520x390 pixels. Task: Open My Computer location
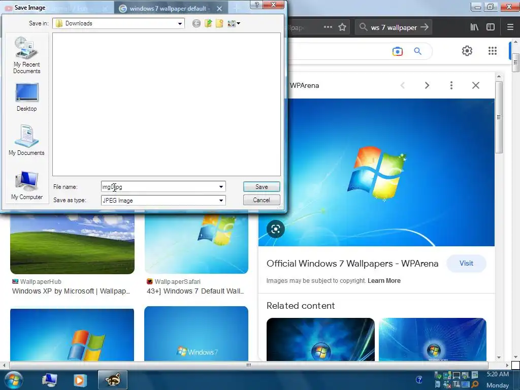pyautogui.click(x=26, y=185)
